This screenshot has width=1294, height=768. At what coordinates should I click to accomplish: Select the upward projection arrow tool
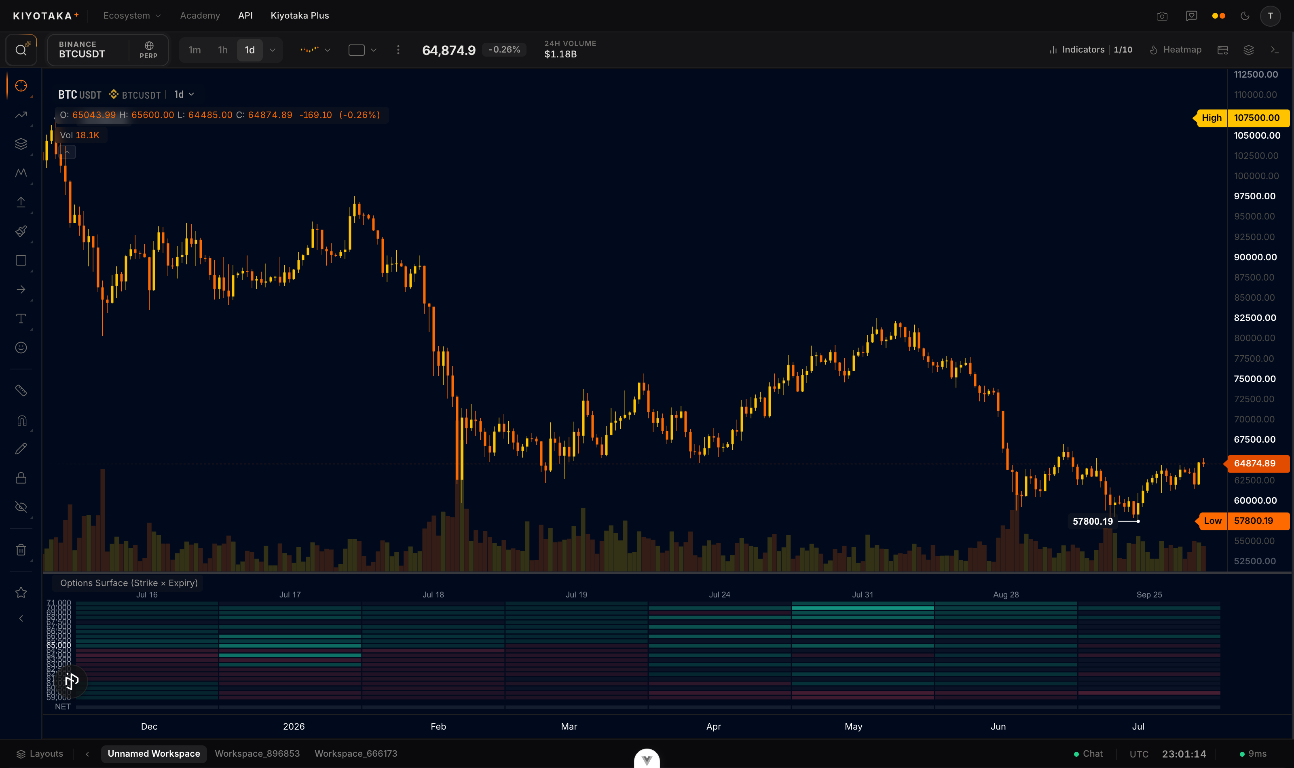(21, 203)
